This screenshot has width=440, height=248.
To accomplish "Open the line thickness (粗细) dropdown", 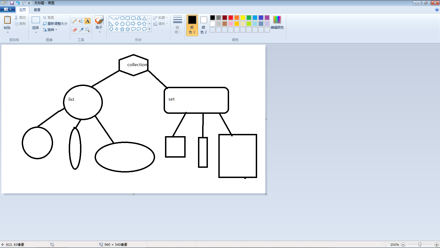I will point(177,25).
